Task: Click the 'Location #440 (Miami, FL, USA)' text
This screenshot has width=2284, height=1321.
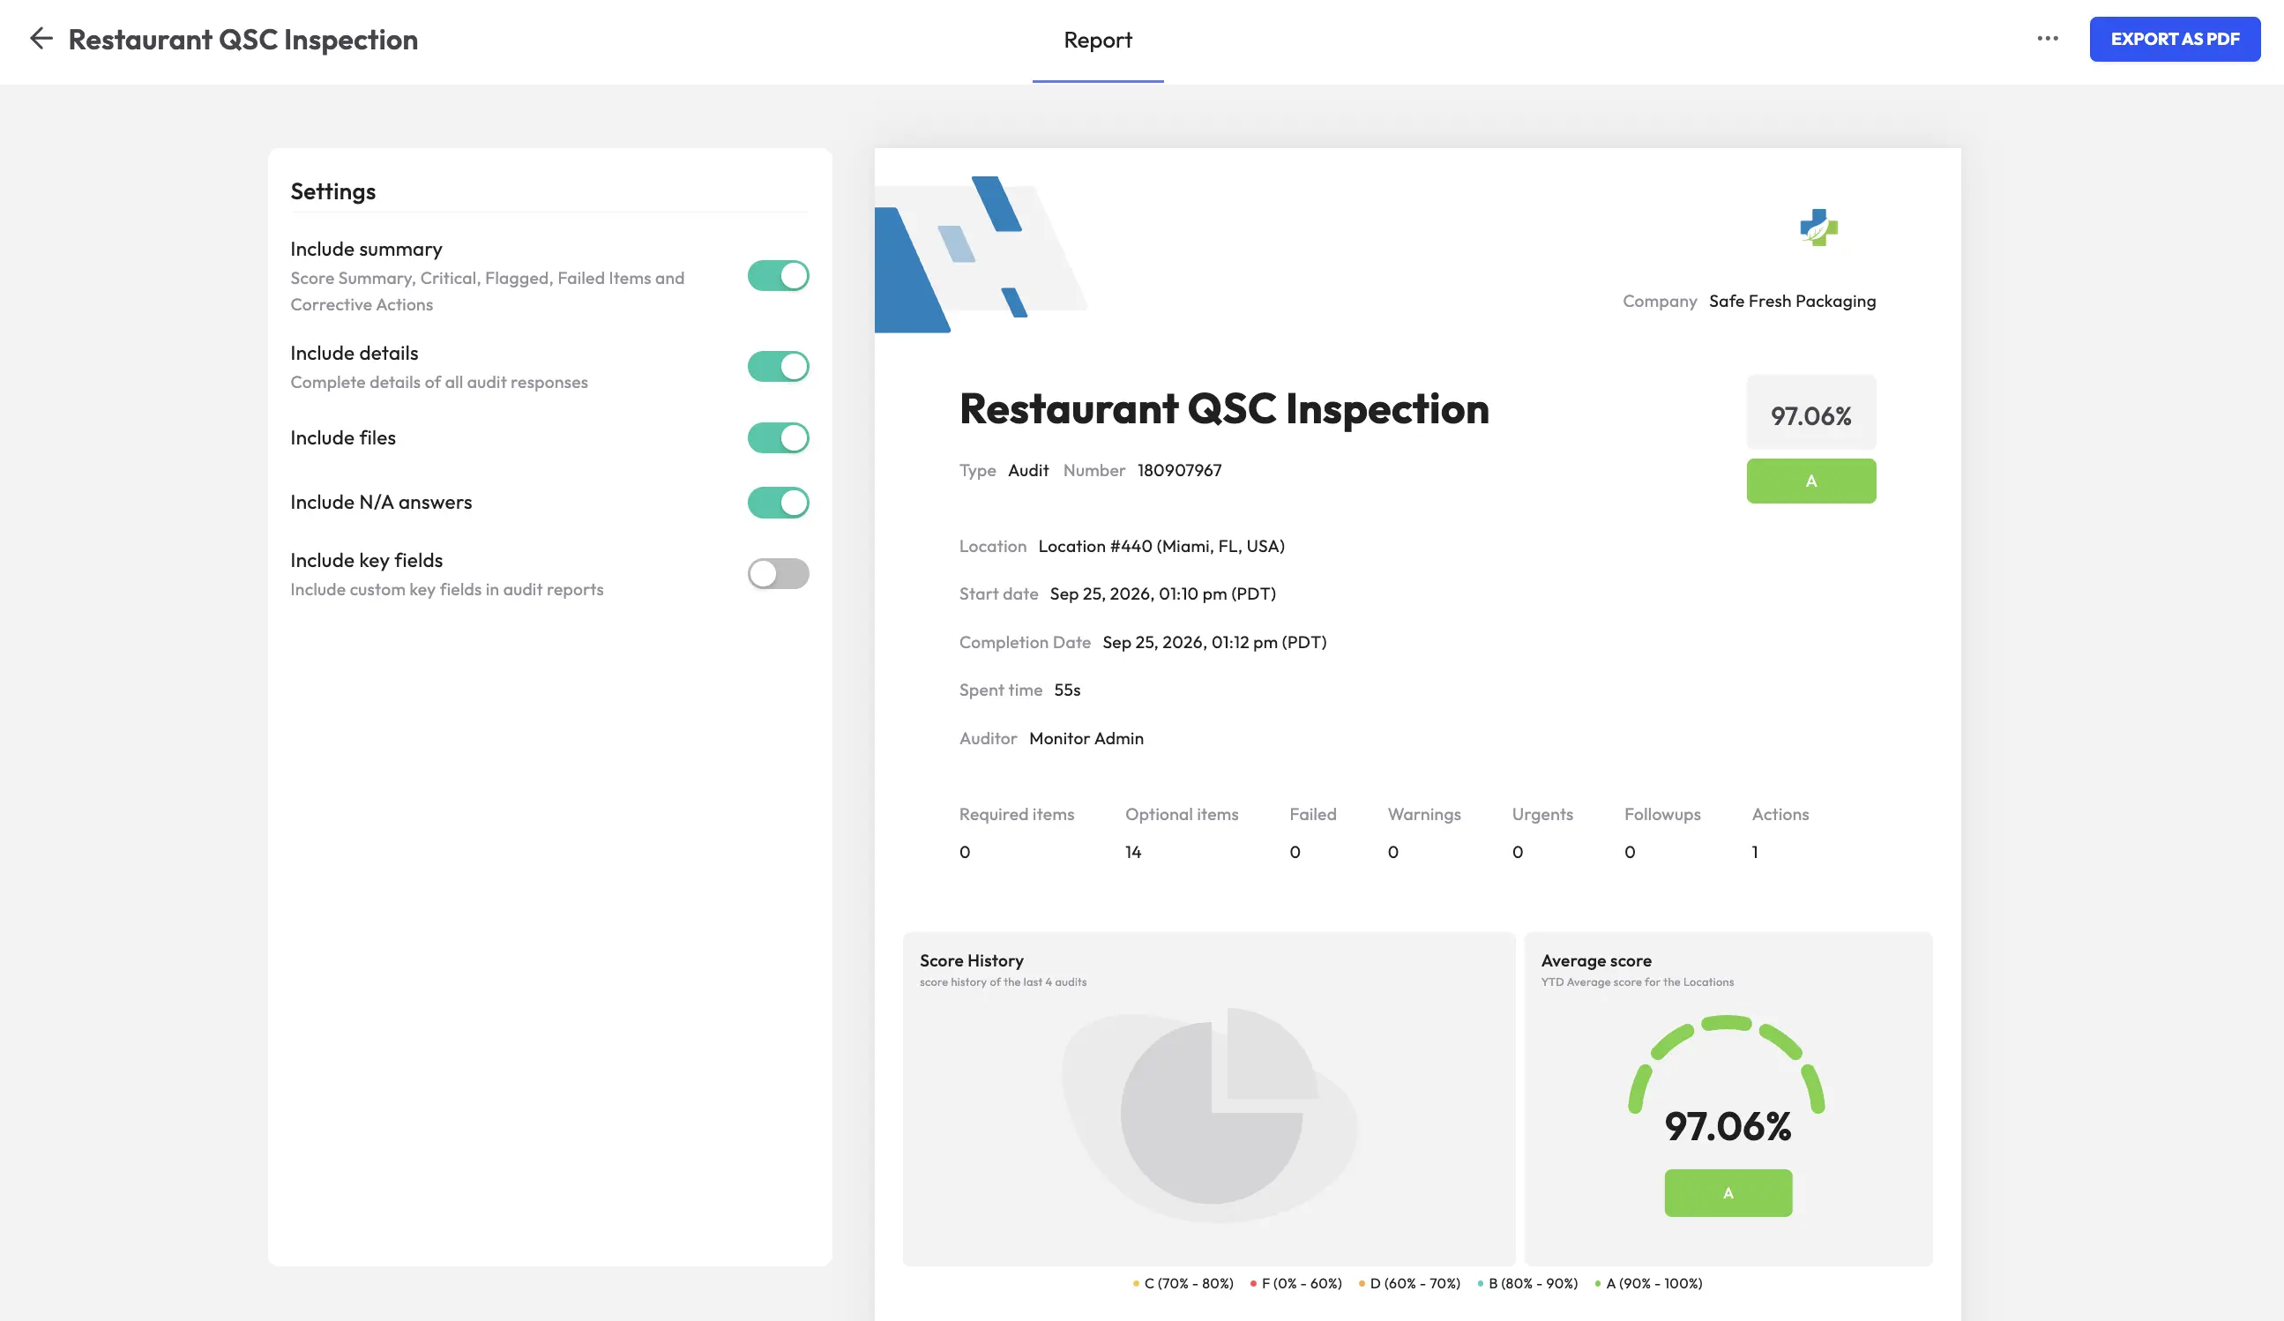Action: 1161,547
